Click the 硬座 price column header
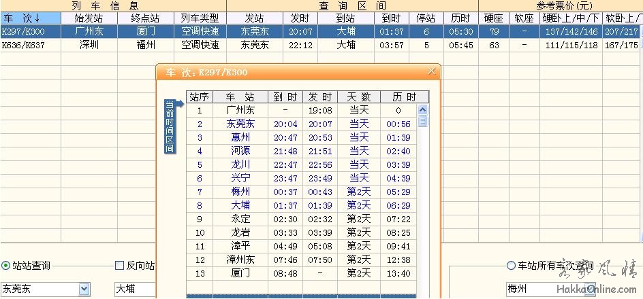Image resolution: width=643 pixels, height=299 pixels. [494, 18]
